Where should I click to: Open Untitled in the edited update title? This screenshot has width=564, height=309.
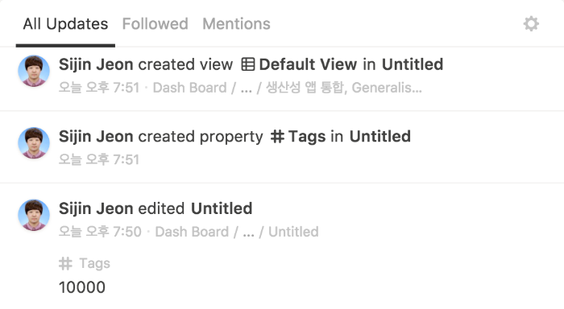coord(222,208)
